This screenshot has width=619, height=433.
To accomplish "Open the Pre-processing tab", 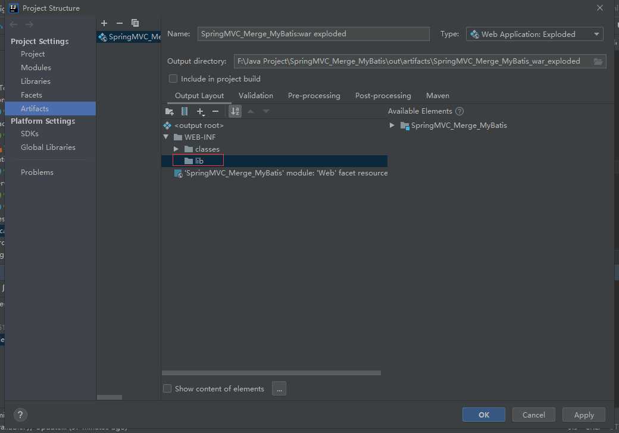I will (314, 95).
